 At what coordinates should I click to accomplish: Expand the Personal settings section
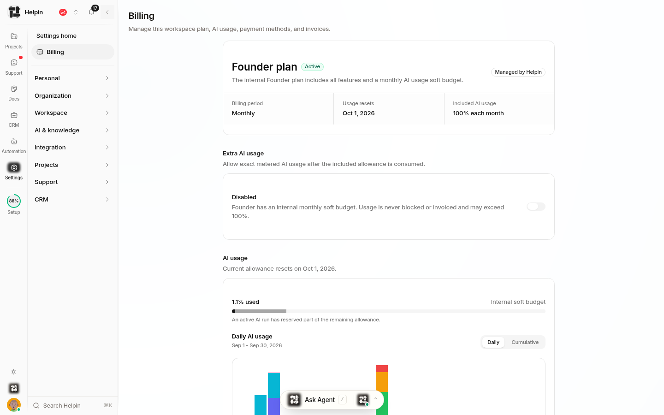point(72,78)
